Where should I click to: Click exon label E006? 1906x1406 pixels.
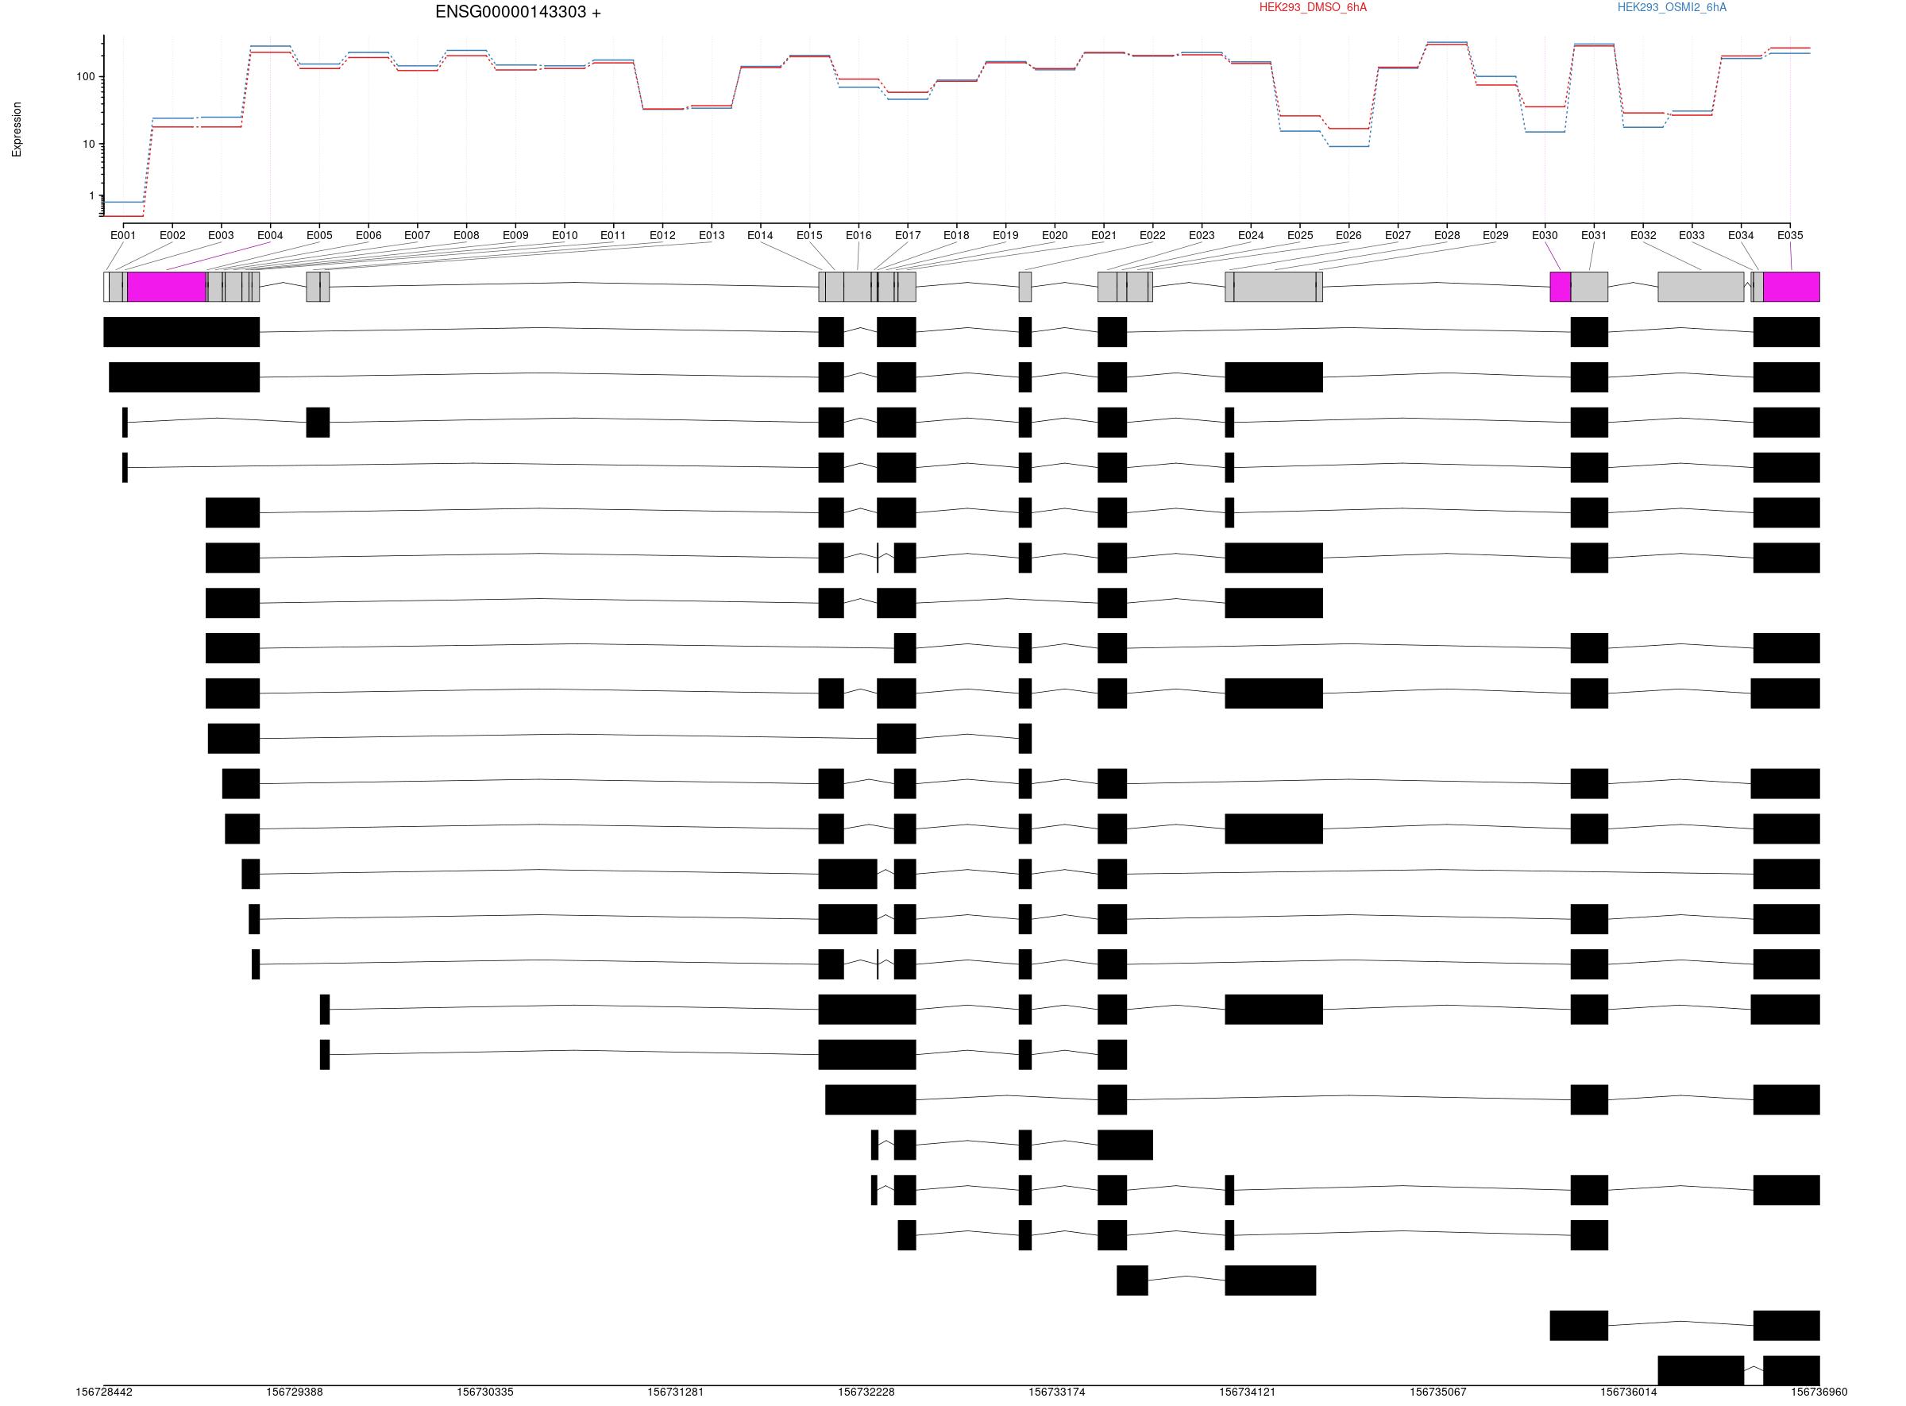tap(368, 236)
